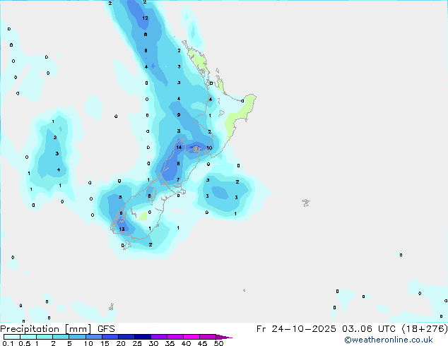Viewport: 448px width, 346px height.
Task: Click the legend label '45'
Action: tap(202, 343)
